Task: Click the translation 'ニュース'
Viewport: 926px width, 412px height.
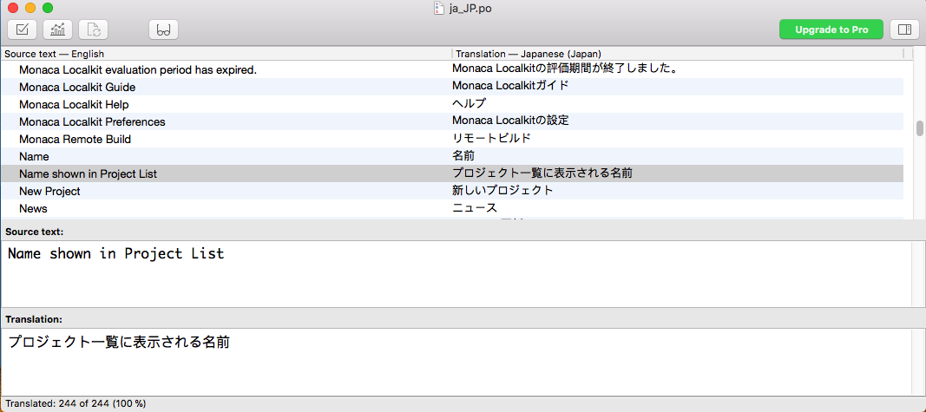Action: 475,208
